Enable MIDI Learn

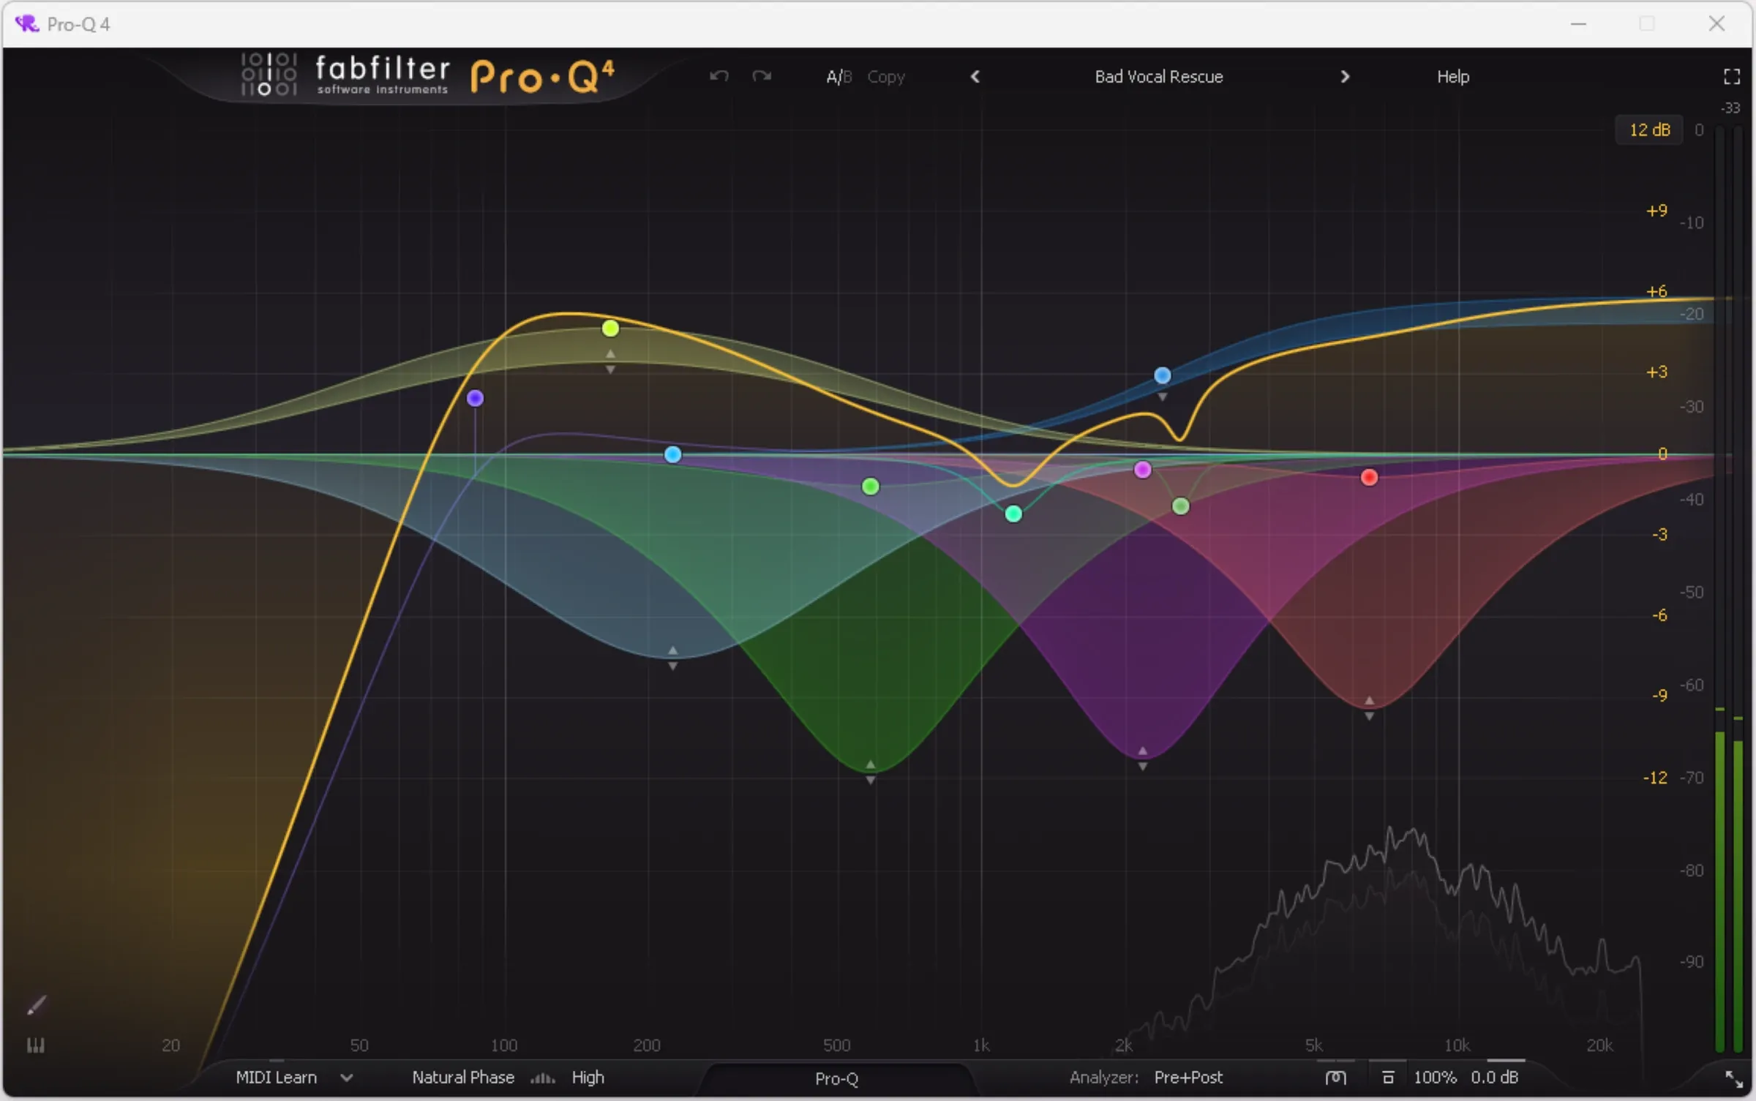[x=276, y=1078]
